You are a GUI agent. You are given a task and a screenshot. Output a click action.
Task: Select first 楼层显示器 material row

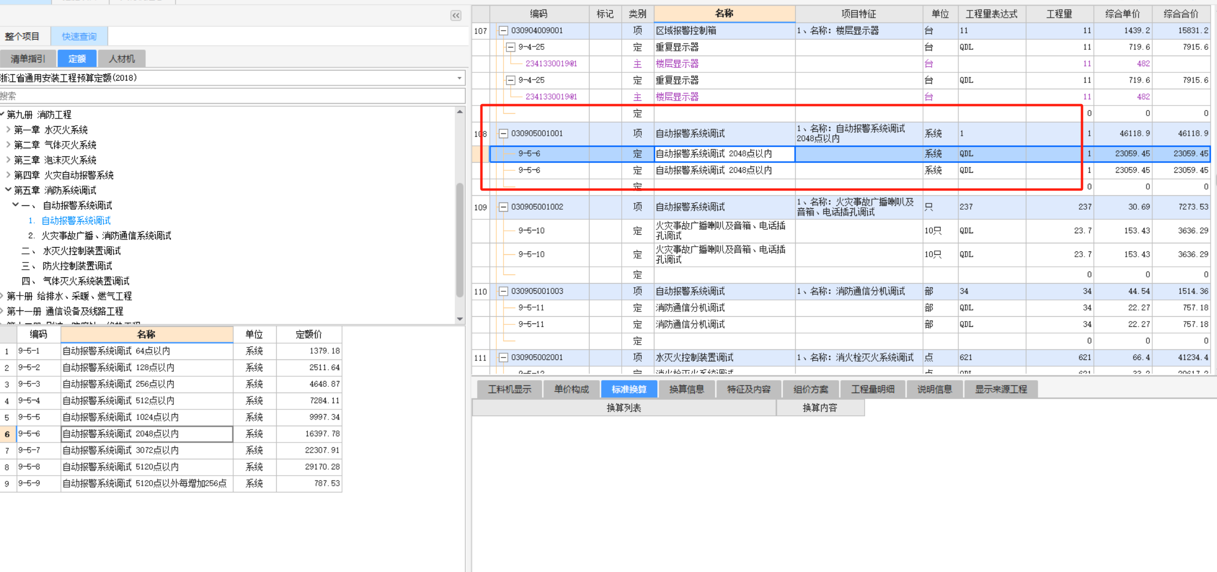pyautogui.click(x=841, y=64)
